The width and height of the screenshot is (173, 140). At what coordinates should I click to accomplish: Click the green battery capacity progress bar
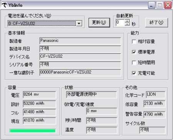pos(33,131)
